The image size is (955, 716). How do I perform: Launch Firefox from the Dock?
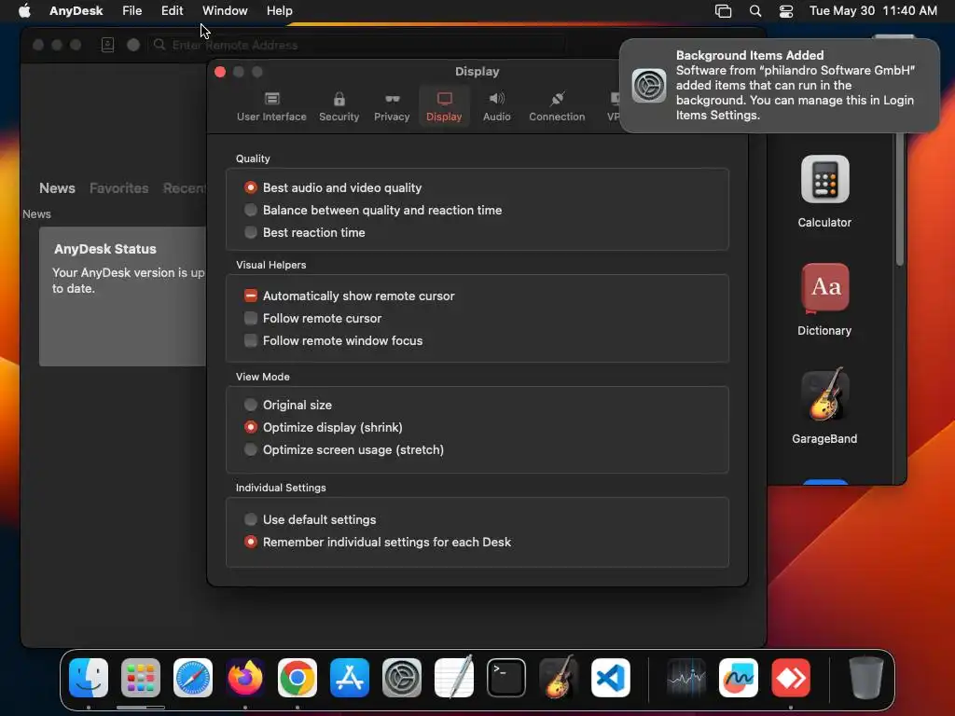245,678
